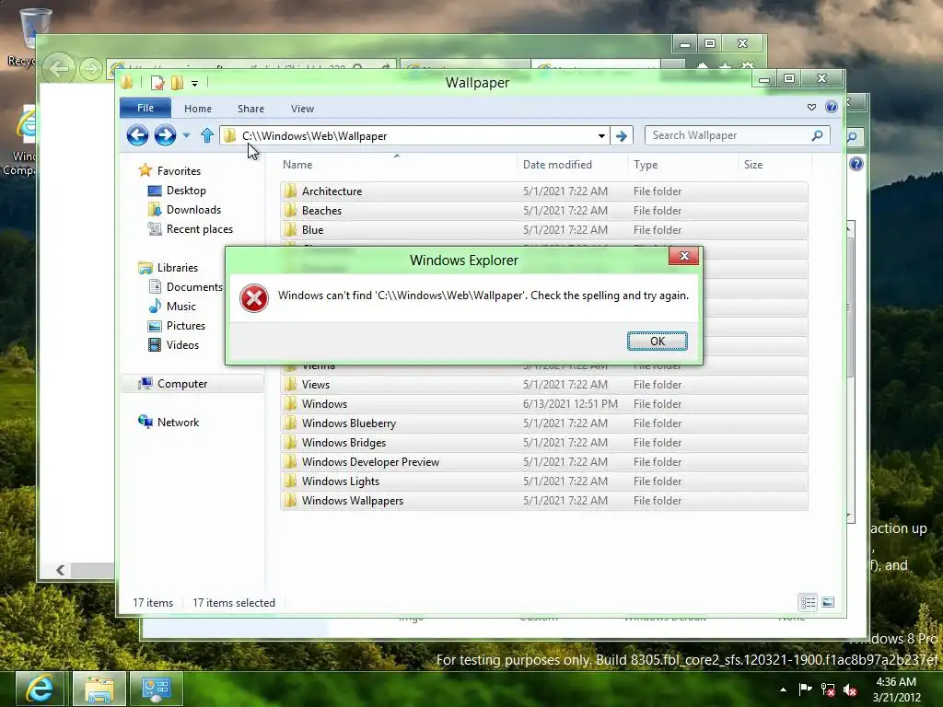The image size is (943, 707).
Task: Open the Music library
Action: pyautogui.click(x=181, y=306)
